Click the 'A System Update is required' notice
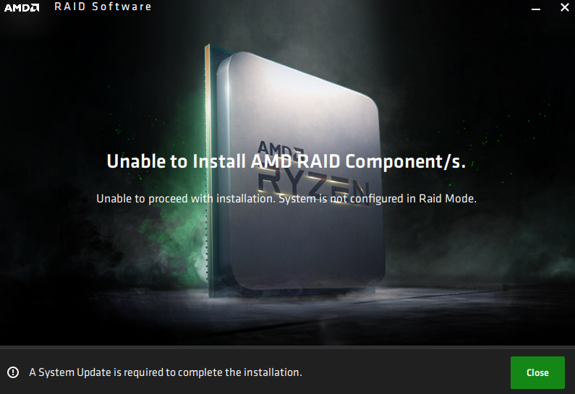 (x=166, y=372)
